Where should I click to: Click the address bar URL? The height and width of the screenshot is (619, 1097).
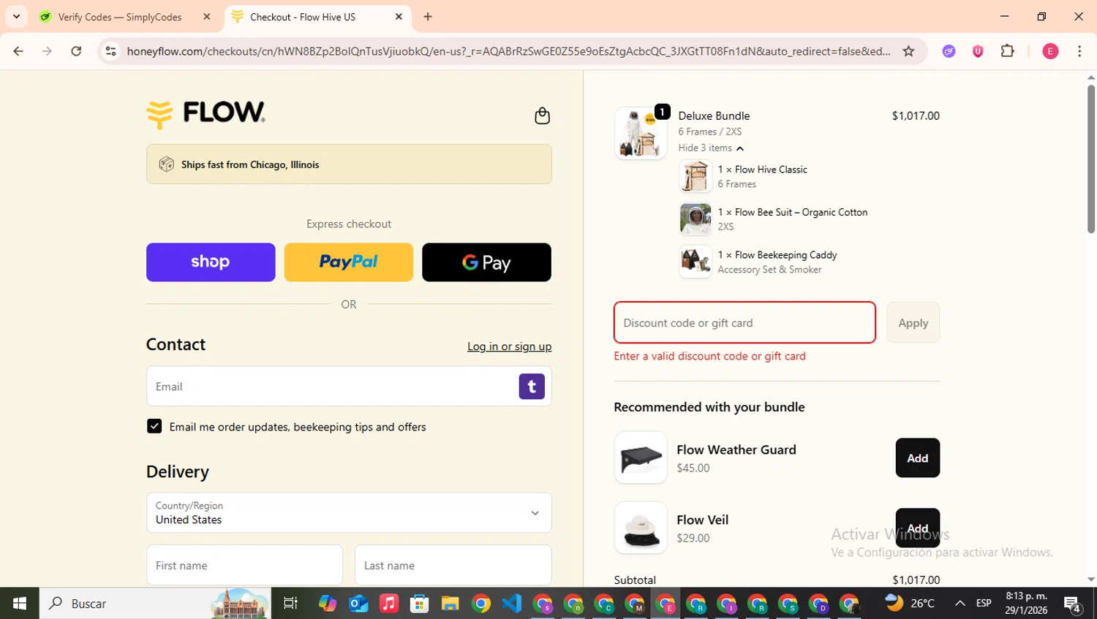[508, 51]
